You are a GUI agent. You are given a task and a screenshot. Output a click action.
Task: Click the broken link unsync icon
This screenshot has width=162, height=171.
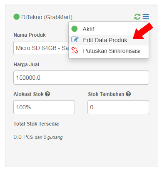75,50
